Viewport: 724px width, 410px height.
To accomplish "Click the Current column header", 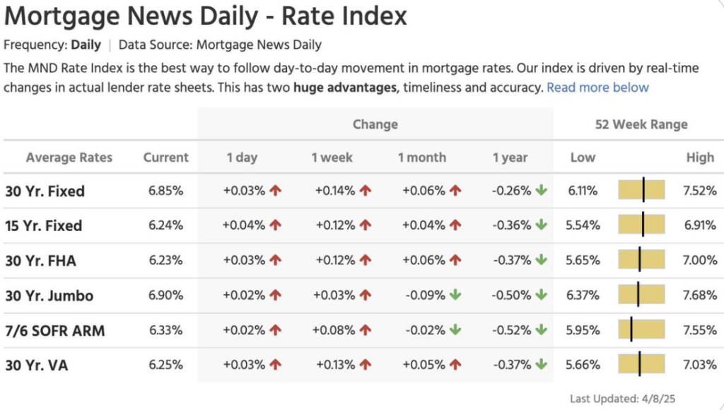I will coord(166,158).
